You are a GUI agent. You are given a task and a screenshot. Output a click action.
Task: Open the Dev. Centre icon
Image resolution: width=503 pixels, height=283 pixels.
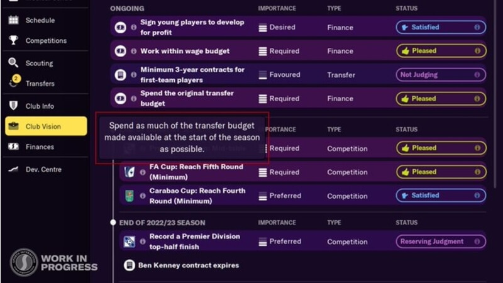click(13, 169)
